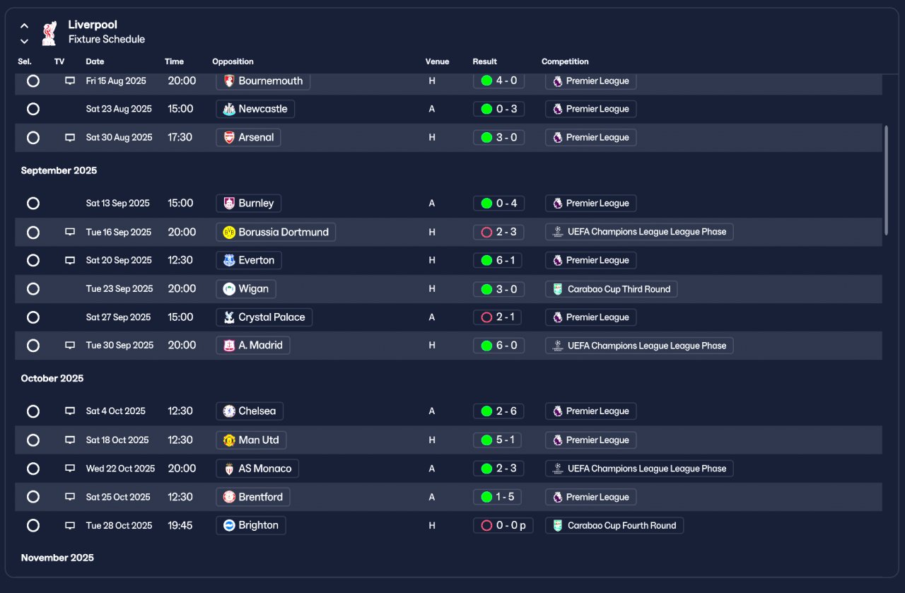
Task: Click the Borussia Dortmund club badge
Action: tap(229, 233)
